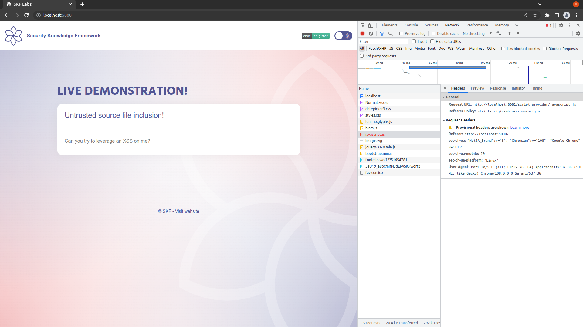Bookmark this tab with star
The width and height of the screenshot is (583, 327).
[x=535, y=15]
